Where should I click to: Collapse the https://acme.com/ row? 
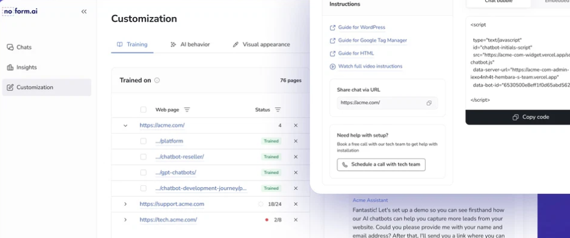[x=125, y=126]
